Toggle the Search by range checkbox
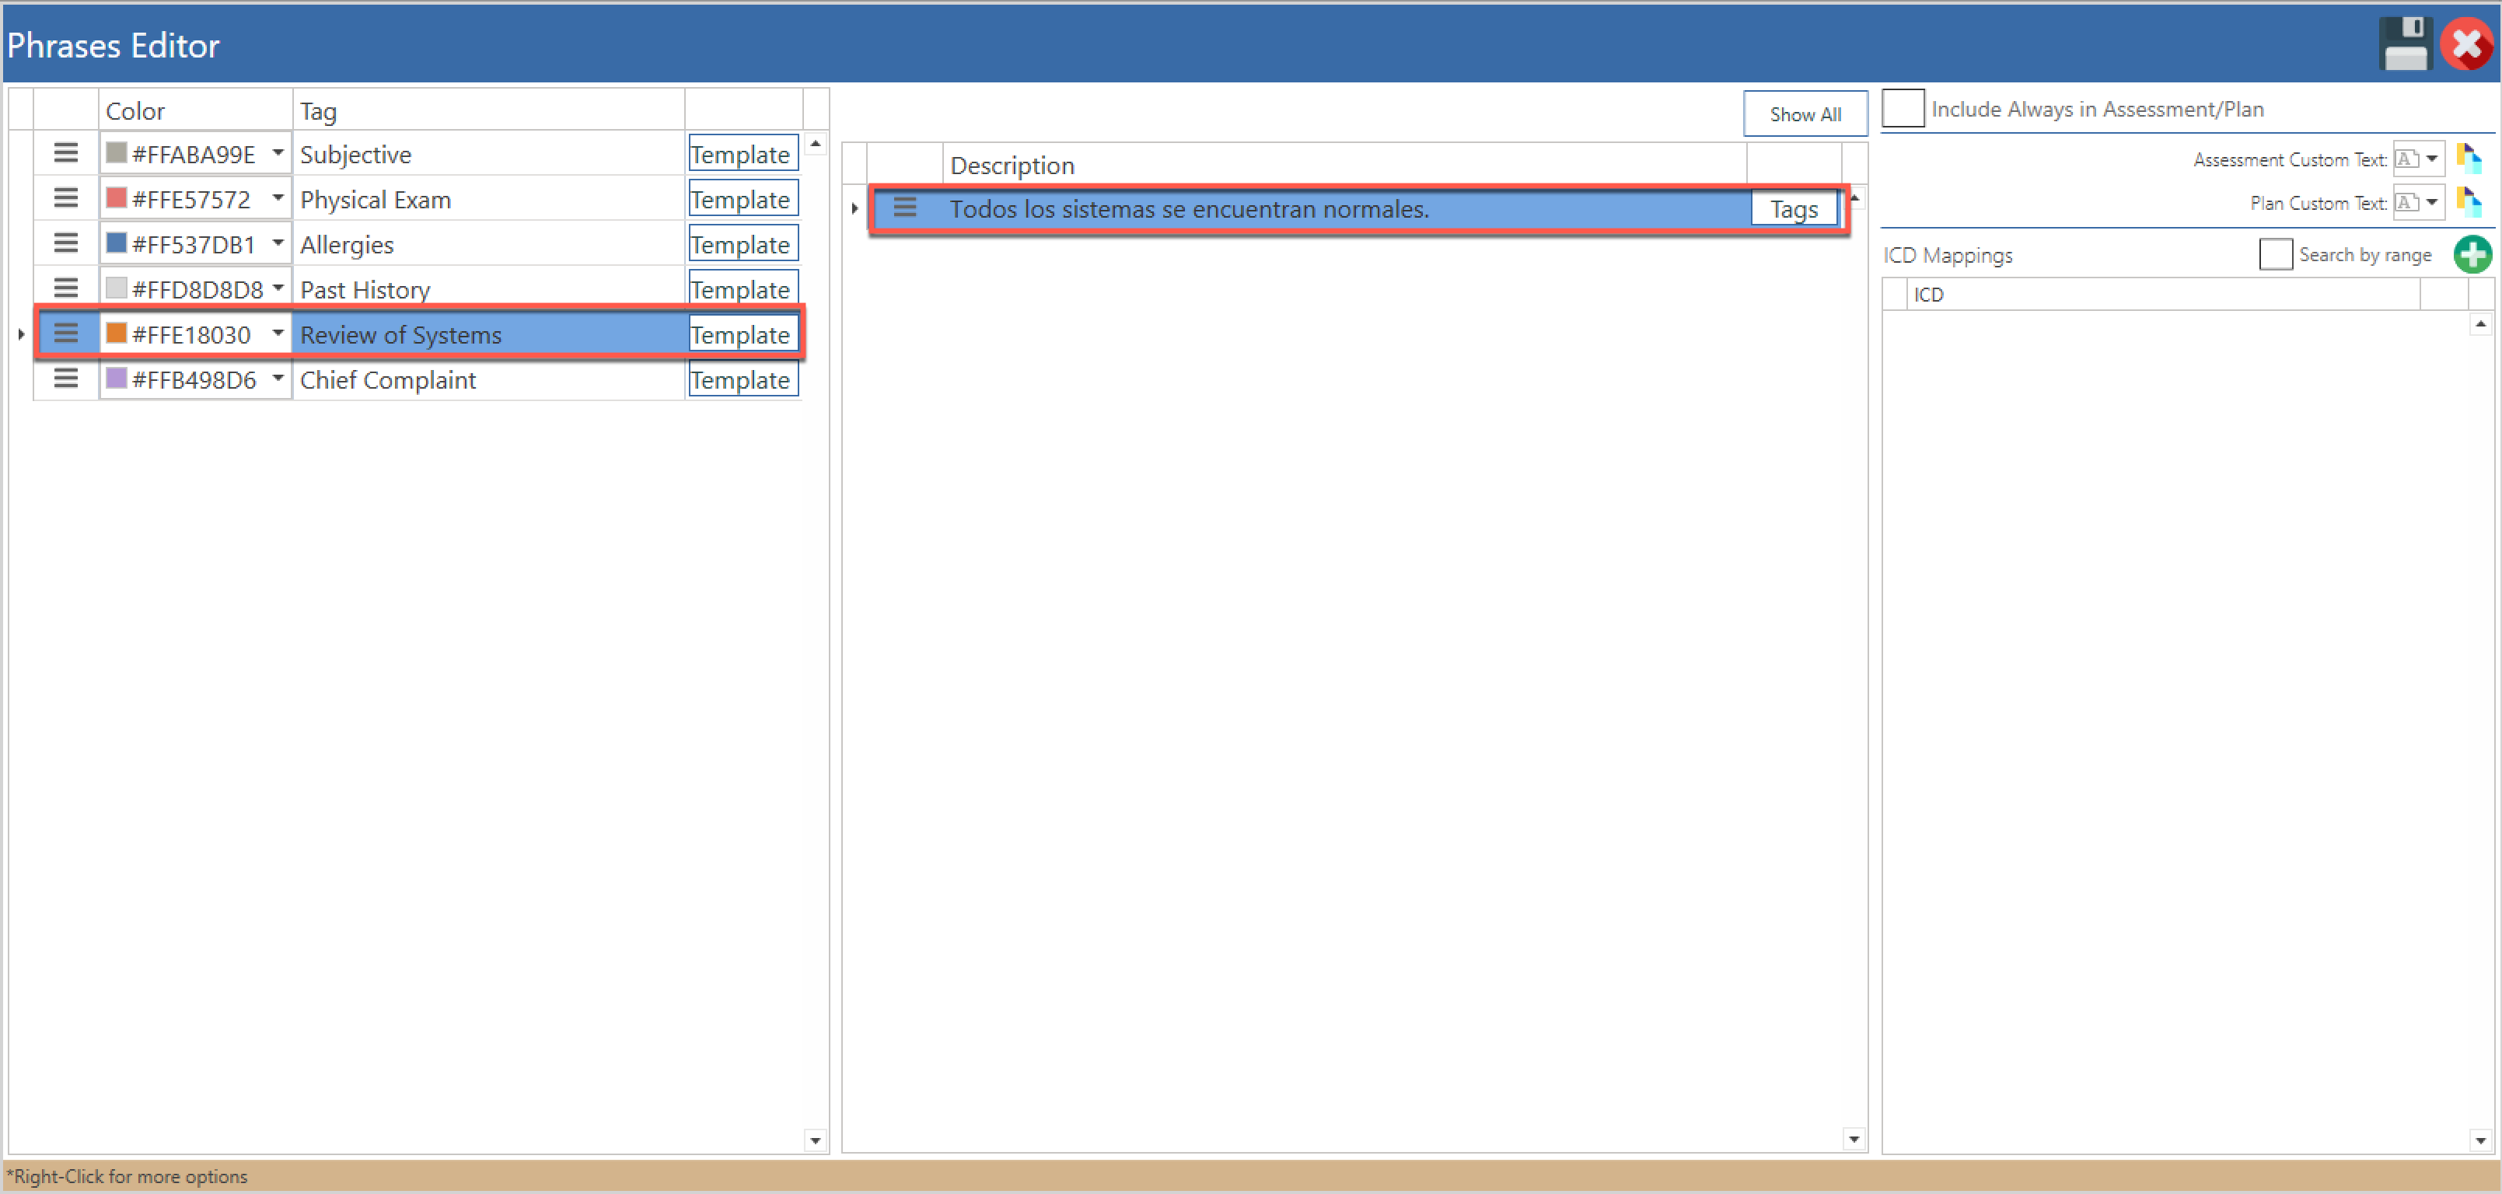This screenshot has height=1194, width=2502. tap(2275, 254)
